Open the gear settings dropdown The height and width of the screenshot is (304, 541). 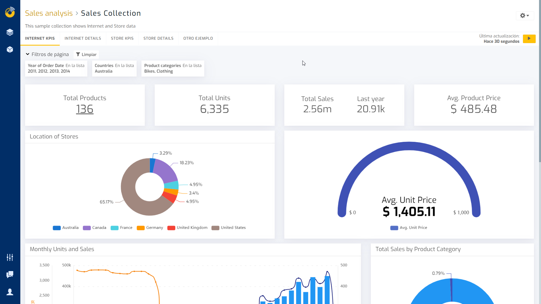525,15
